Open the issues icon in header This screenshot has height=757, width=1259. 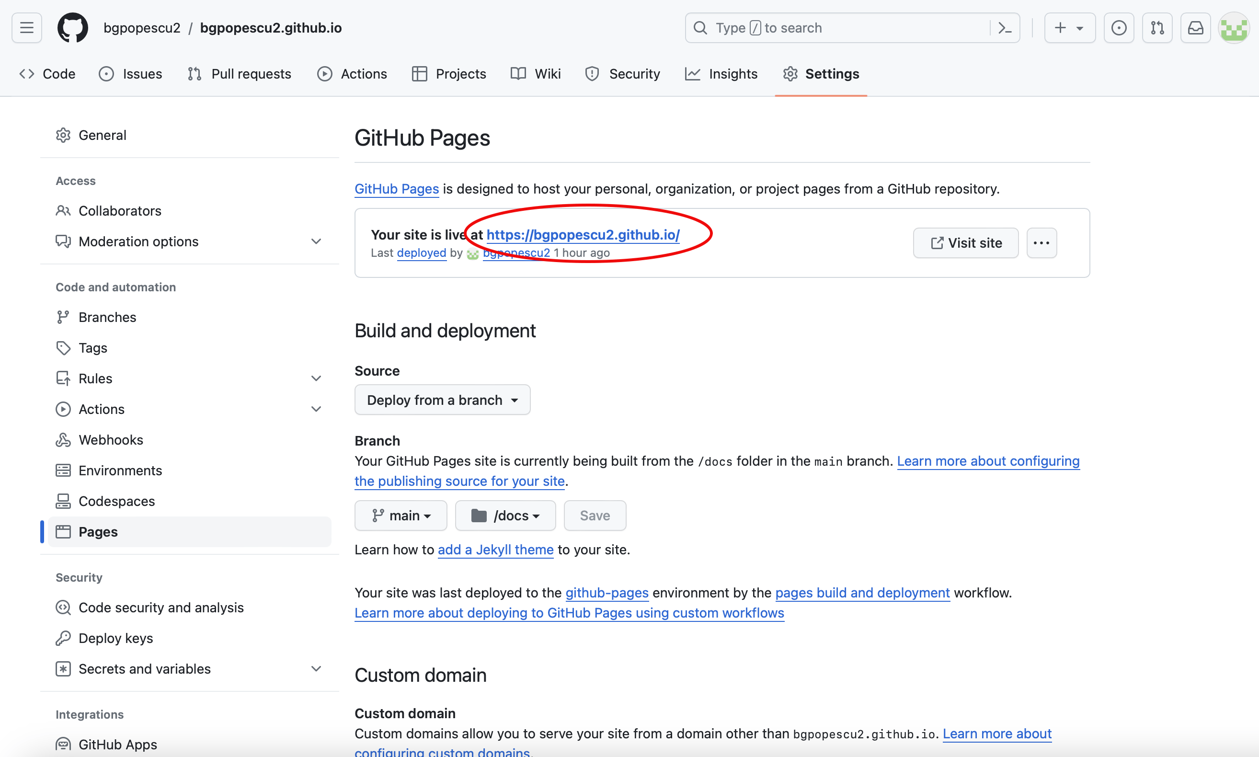coord(1118,27)
